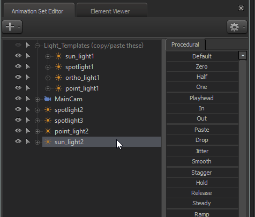Image resolution: width=255 pixels, height=217 pixels.
Task: Expand the MainCam tree node
Action: (37, 99)
